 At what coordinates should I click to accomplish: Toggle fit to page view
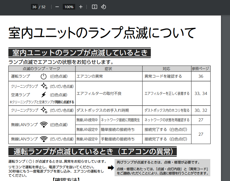95,7
